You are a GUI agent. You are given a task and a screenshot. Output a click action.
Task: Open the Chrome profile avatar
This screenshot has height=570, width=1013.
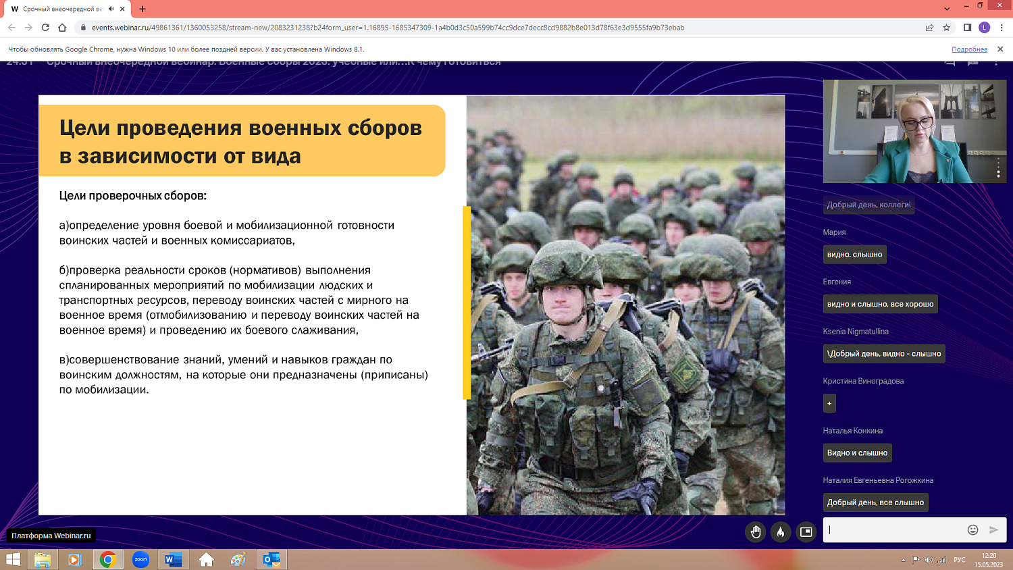985,28
